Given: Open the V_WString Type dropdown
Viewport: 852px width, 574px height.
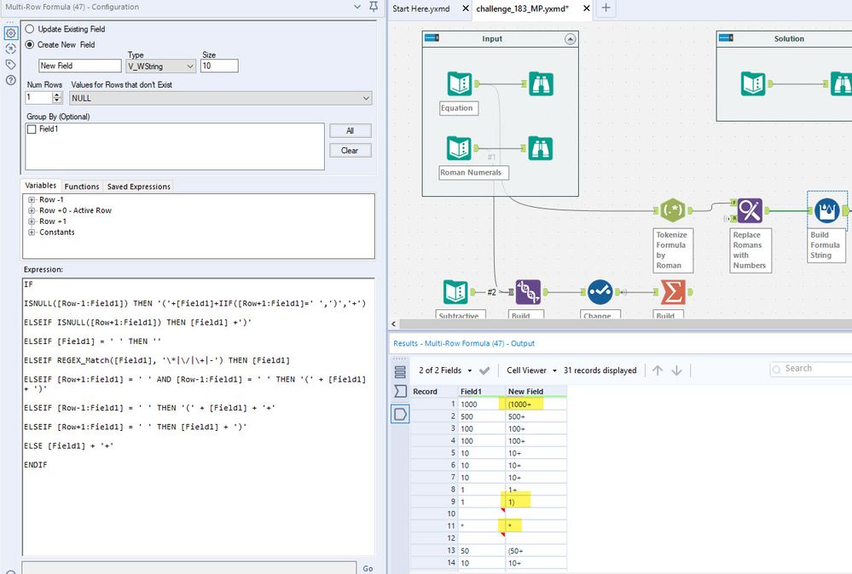Looking at the screenshot, I should (x=161, y=66).
